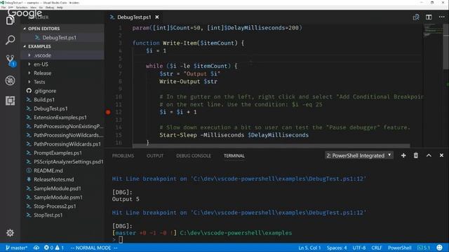The image size is (449, 252).
Task: Click PowerShell language mode indicator
Action: tap(400, 248)
